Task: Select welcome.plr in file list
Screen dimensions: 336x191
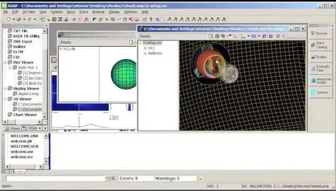Action: (x=21, y=141)
